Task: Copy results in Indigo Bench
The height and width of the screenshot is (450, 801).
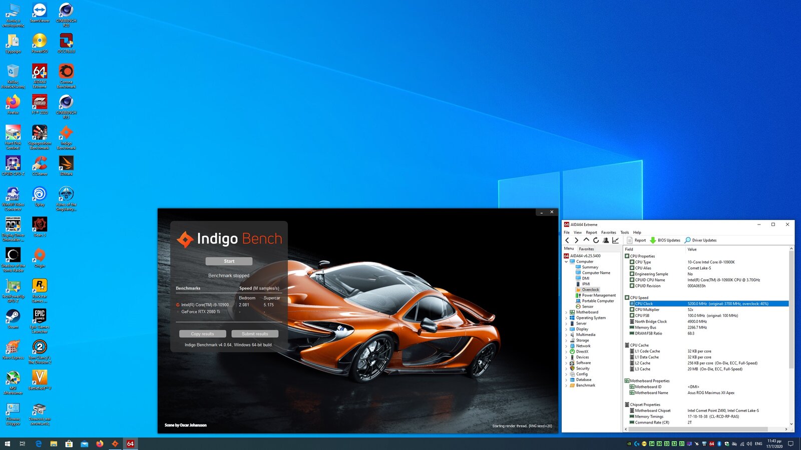Action: [202, 334]
